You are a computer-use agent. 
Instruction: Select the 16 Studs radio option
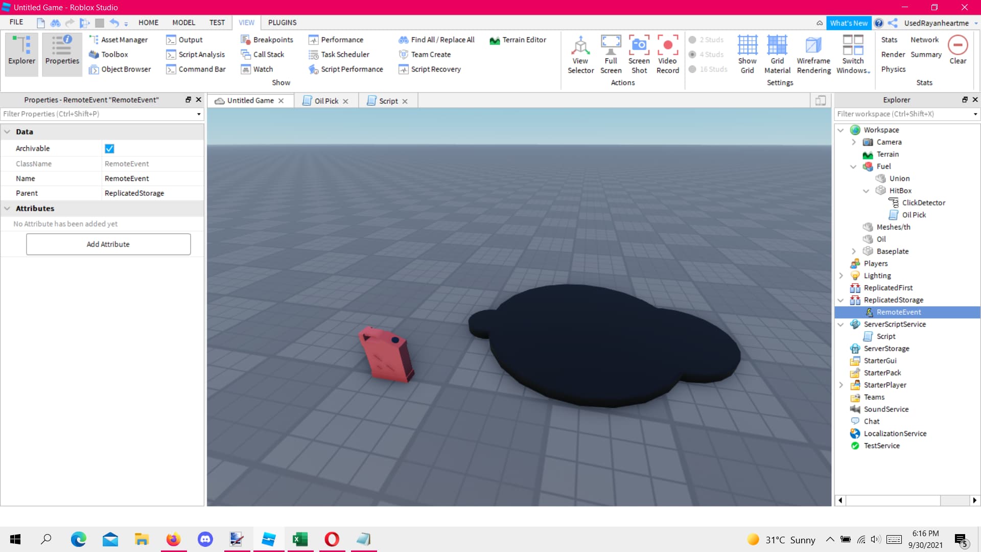pos(692,69)
